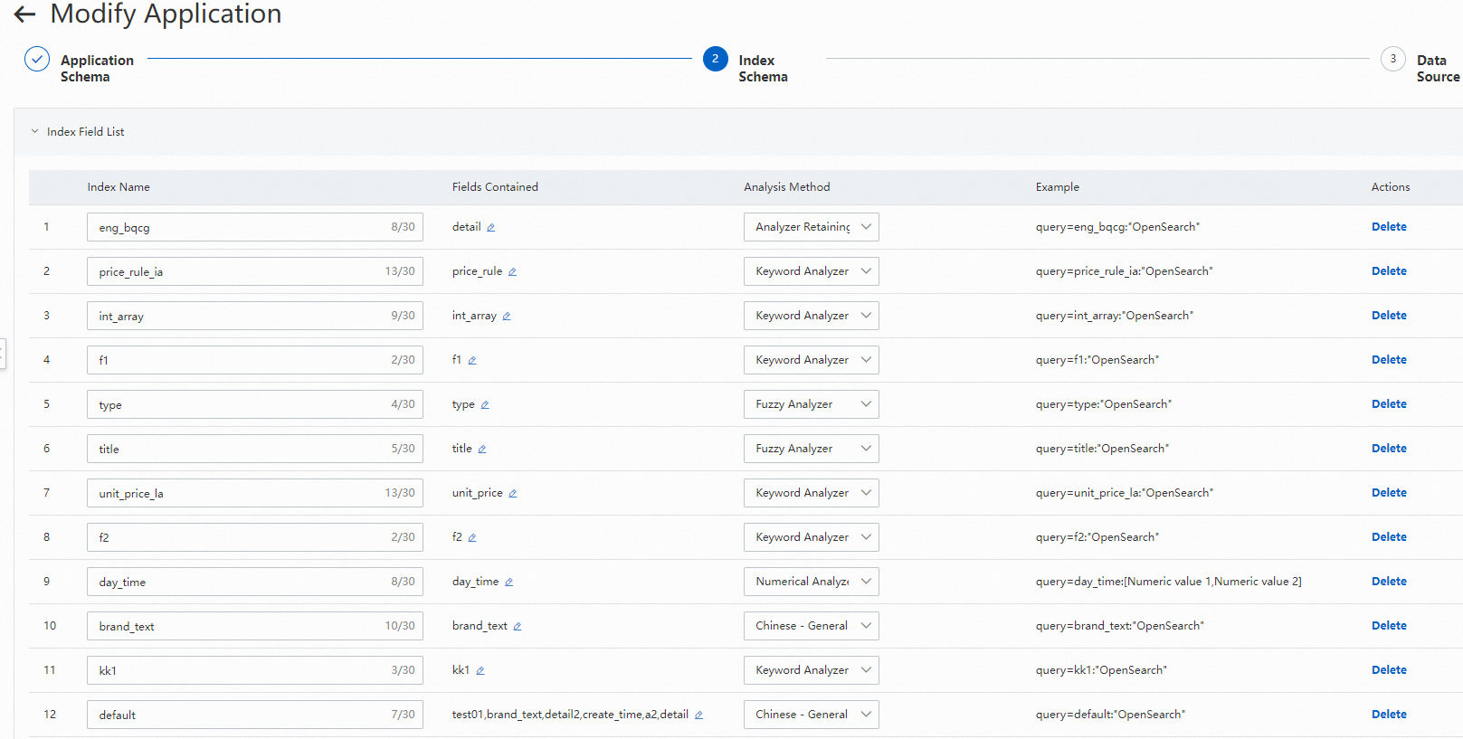Open analysis method dropdown for title
This screenshot has height=739, width=1463.
coord(812,449)
